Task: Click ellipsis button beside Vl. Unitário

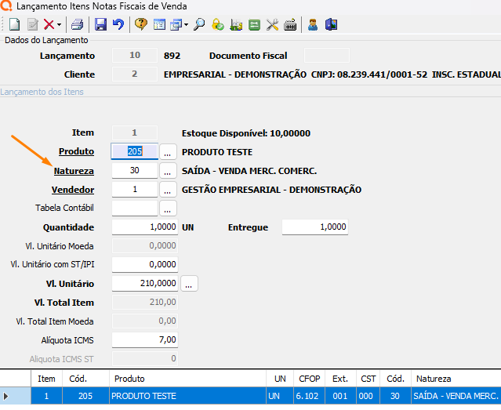Action: [189, 284]
